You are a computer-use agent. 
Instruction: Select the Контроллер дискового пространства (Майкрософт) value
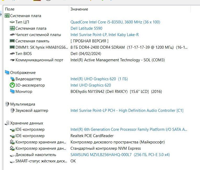118,142
